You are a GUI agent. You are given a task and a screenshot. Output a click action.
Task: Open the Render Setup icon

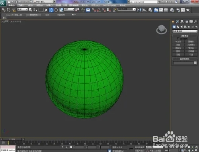coord(178,10)
